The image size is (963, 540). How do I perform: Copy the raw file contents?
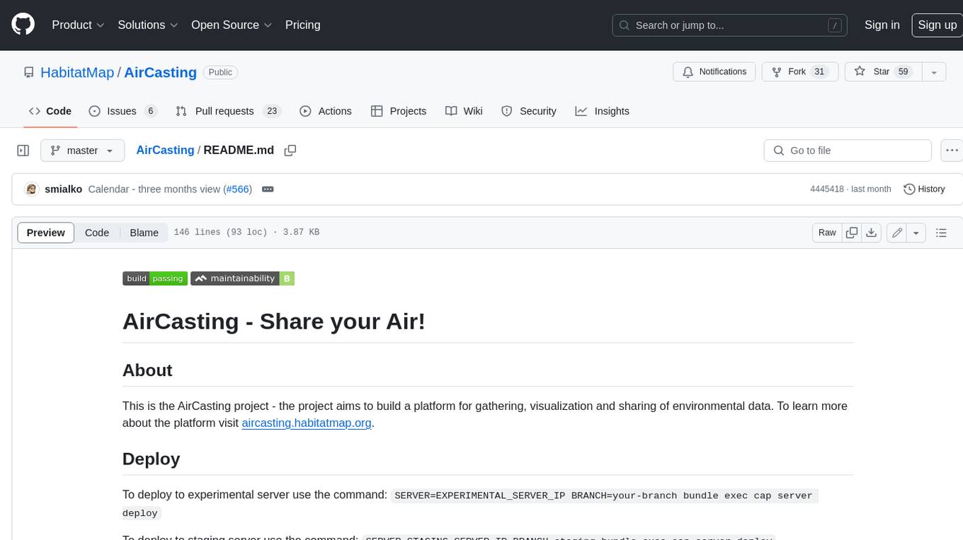852,233
